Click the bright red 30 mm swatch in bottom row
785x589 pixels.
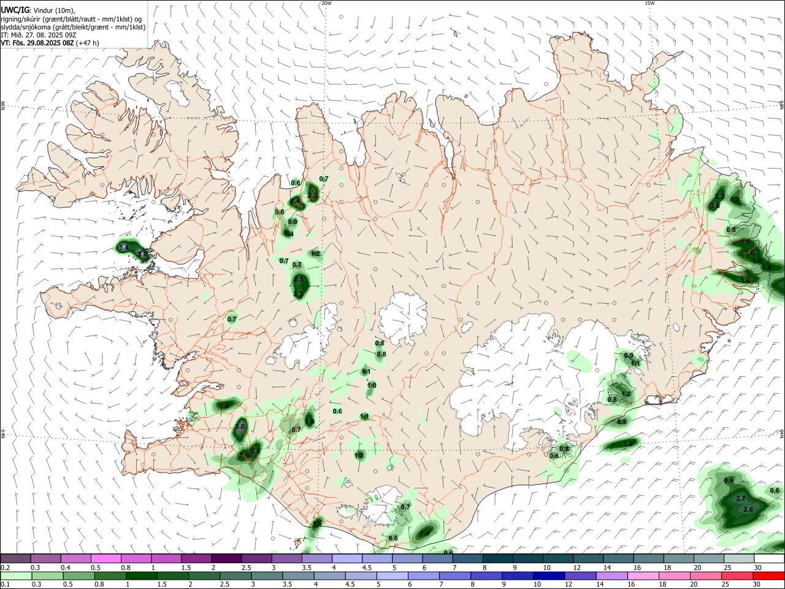tap(768, 576)
